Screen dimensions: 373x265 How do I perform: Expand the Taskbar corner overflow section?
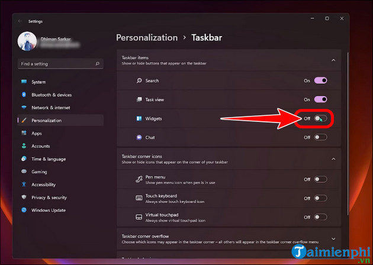(x=333, y=238)
